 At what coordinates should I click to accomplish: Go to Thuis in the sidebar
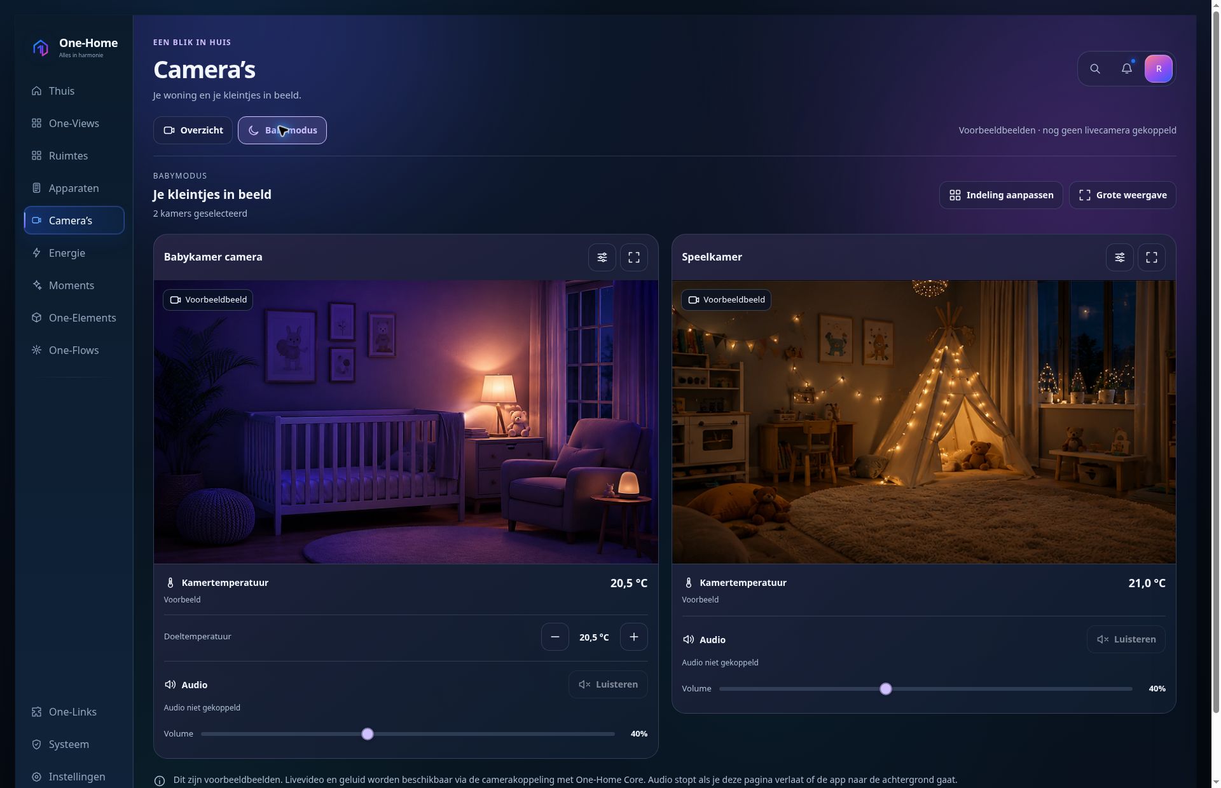coord(74,91)
